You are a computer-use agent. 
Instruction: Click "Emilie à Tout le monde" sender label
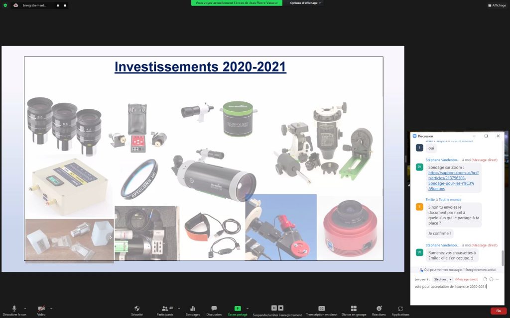(x=443, y=200)
